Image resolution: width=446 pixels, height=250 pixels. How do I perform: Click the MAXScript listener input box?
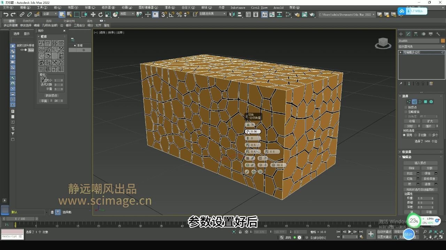pos(12,236)
